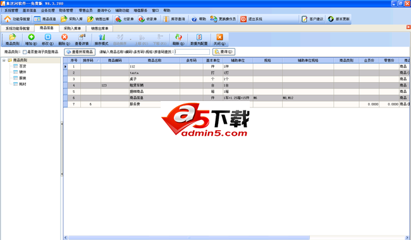Select 耗材 category in tree
Screen dimensions: 411x240
(x=23, y=84)
